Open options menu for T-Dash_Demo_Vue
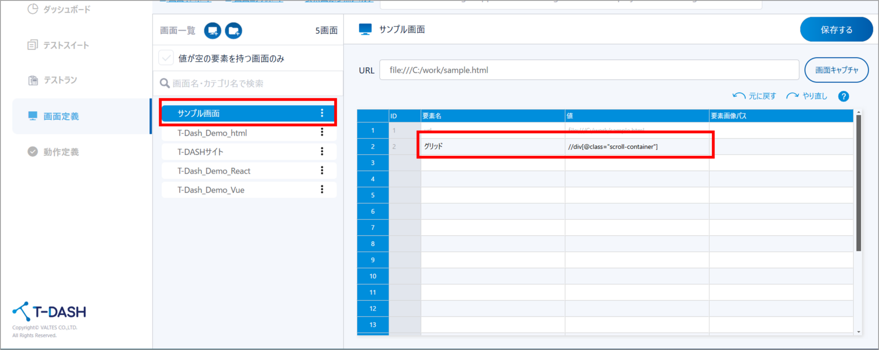 322,189
